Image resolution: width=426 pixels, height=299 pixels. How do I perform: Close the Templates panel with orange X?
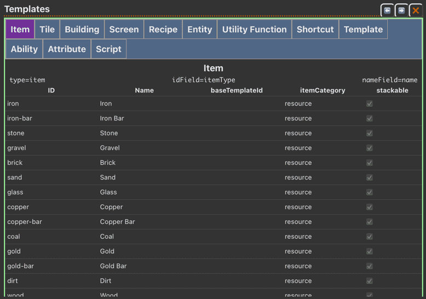(416, 10)
